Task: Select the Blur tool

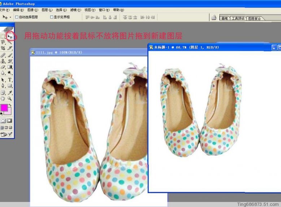Action: click(3, 73)
